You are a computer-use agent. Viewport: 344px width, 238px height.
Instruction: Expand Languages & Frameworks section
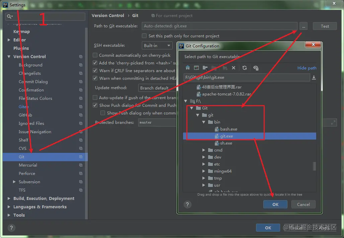pos(9,207)
